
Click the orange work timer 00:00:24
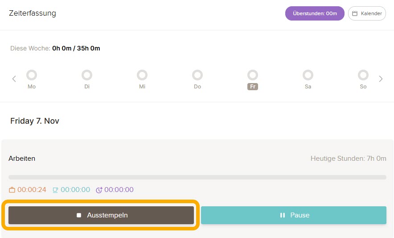pos(32,190)
